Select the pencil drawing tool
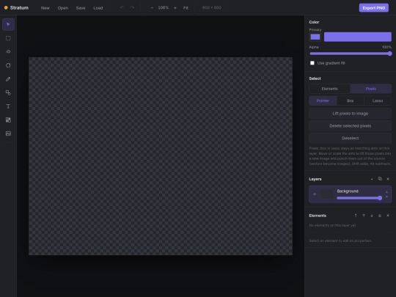Image resolution: width=396 pixels, height=297 pixels. 8,79
